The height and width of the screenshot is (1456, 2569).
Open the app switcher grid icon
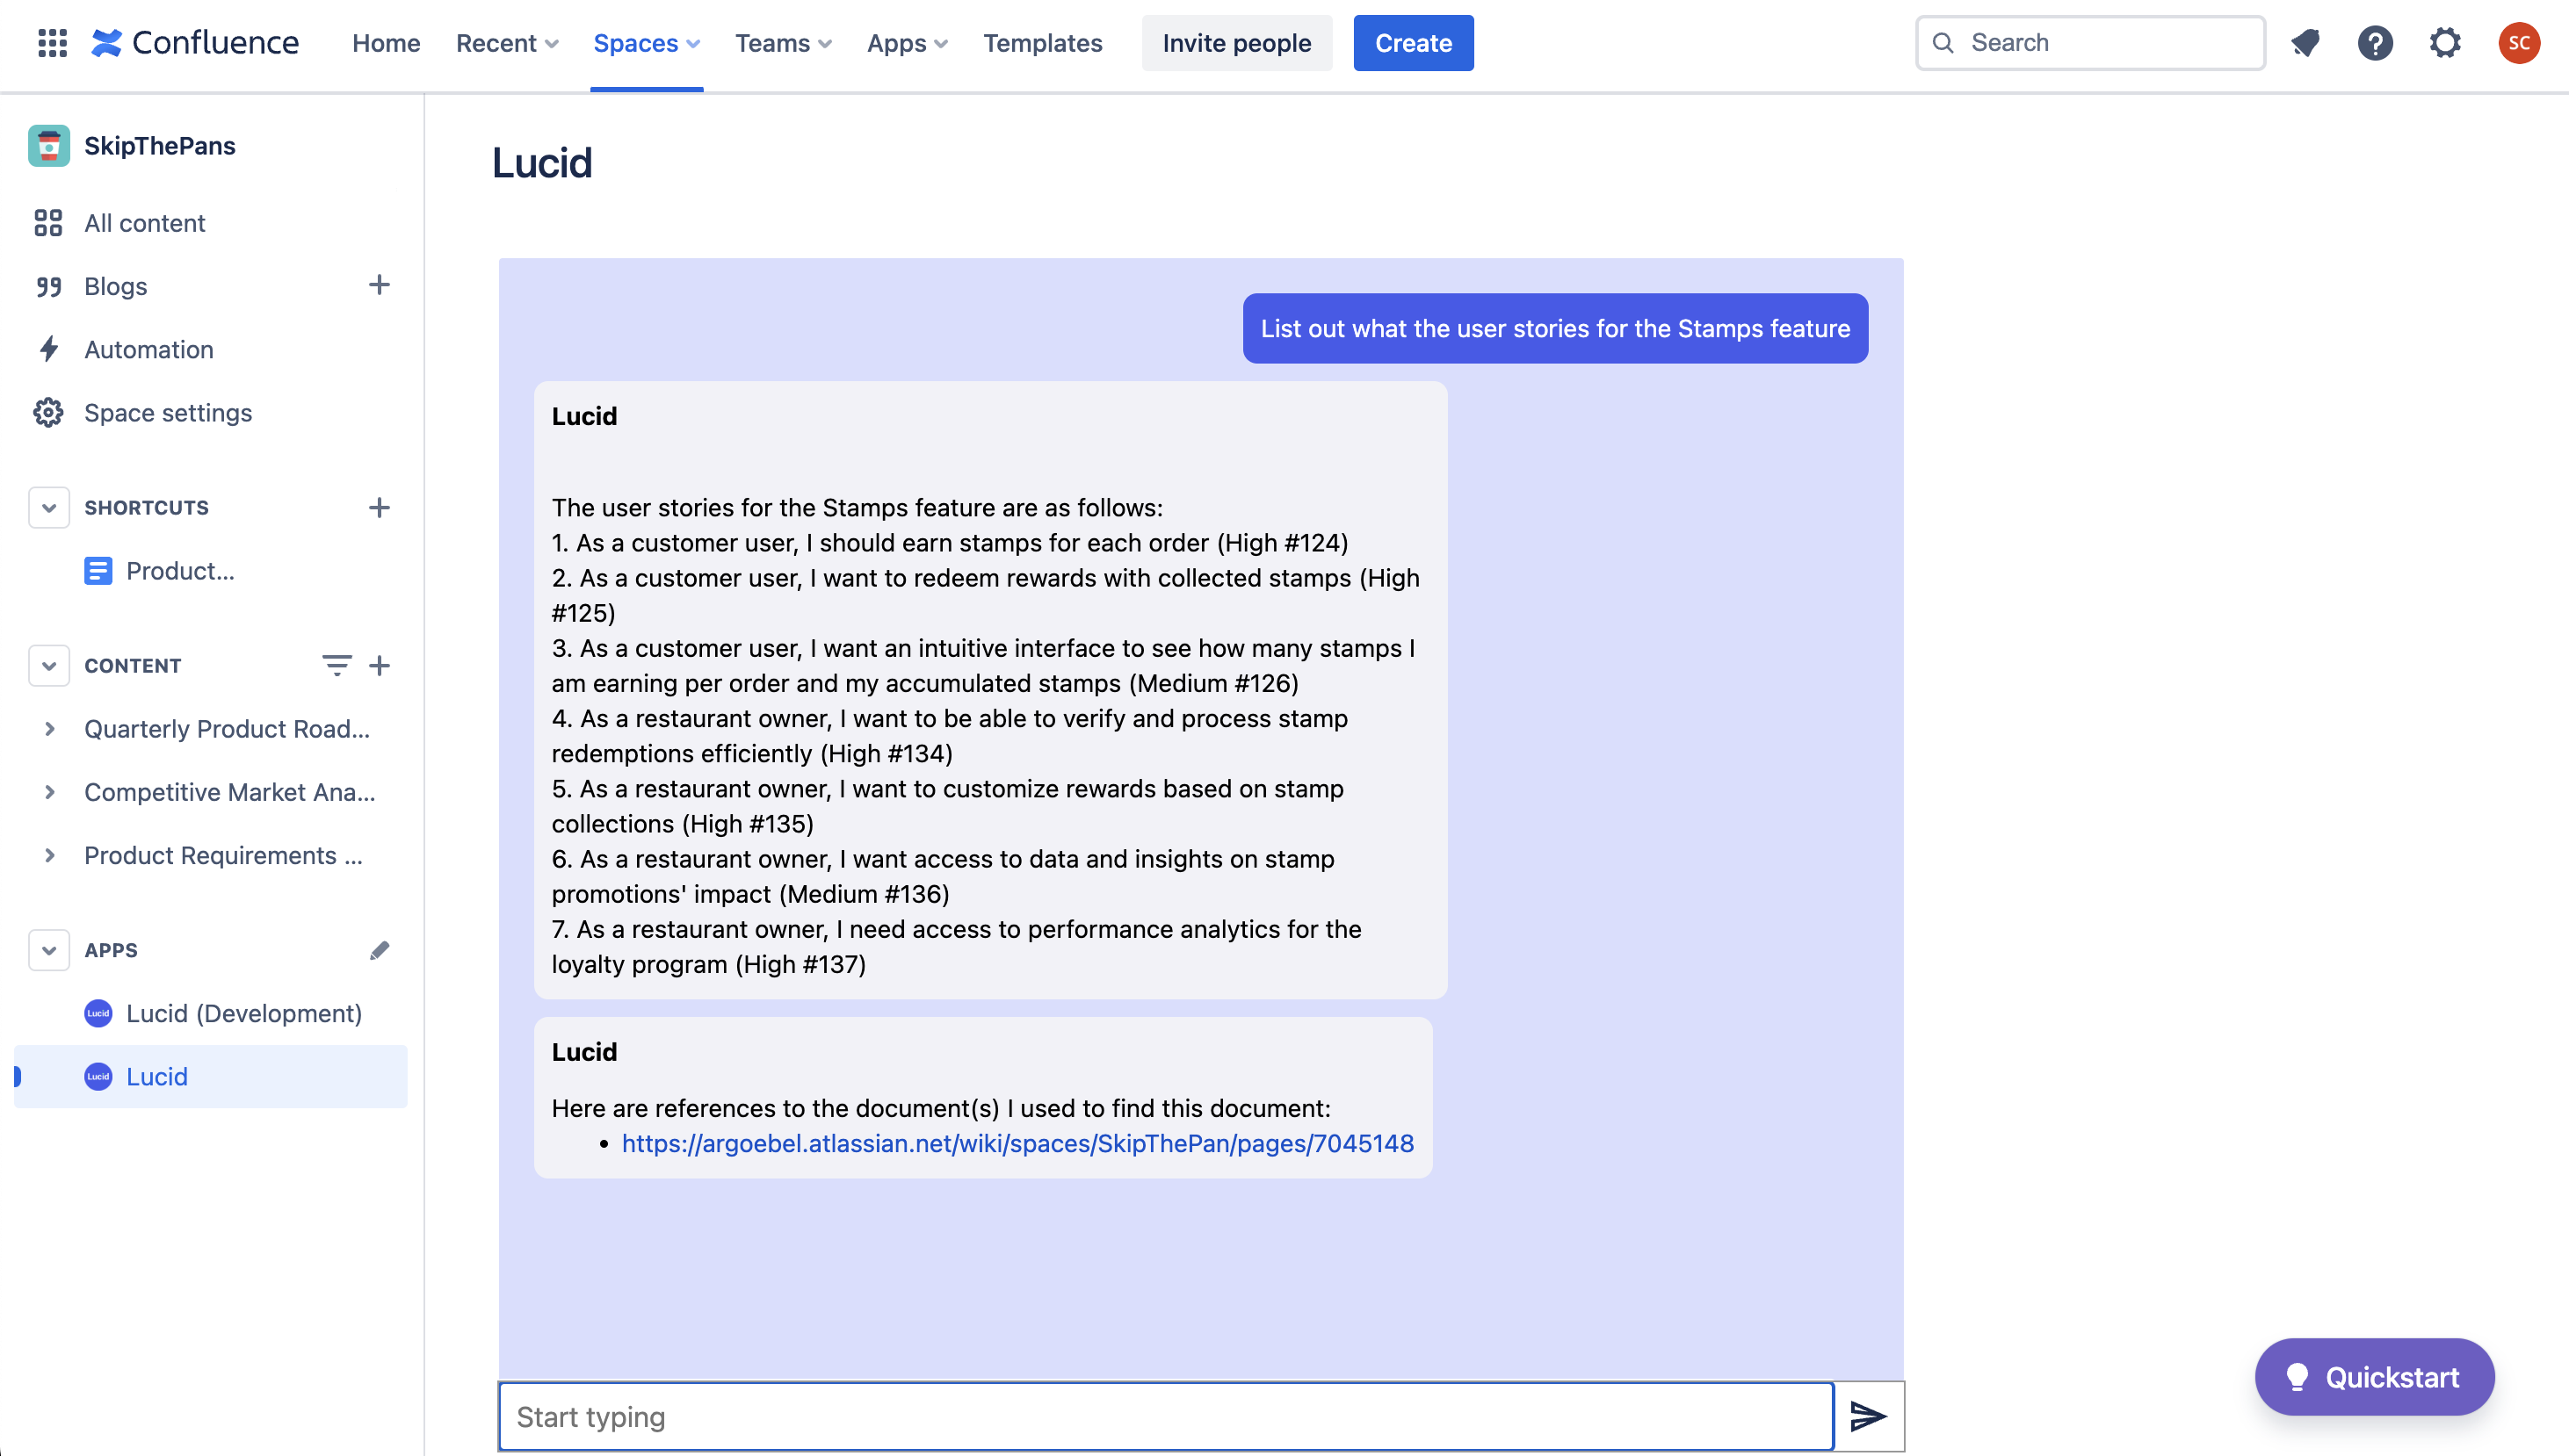tap(52, 43)
